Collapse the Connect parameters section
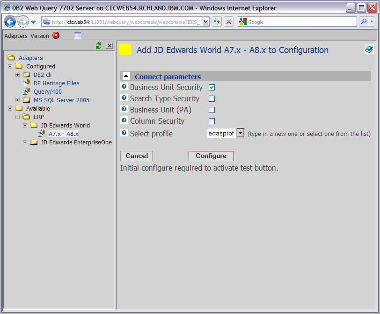The width and height of the screenshot is (380, 314). point(126,76)
